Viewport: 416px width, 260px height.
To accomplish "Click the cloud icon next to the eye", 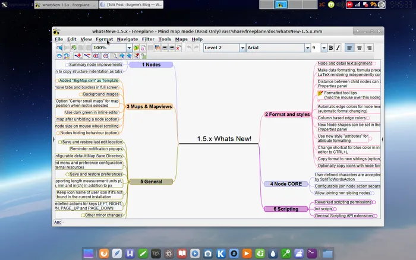I will tap(67, 56).
